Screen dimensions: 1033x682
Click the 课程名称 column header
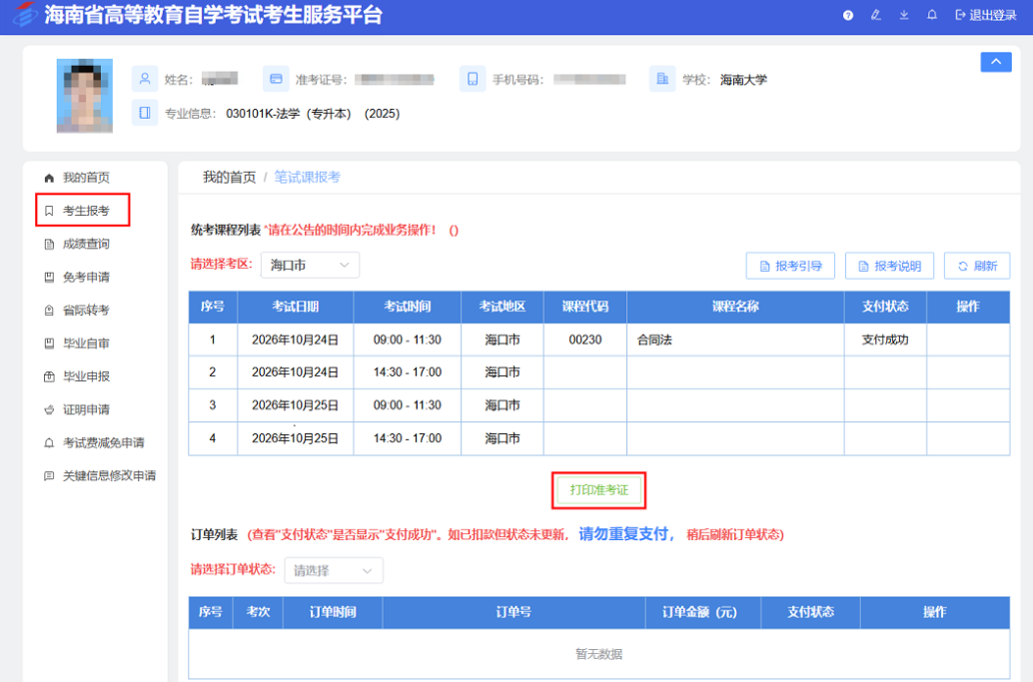point(735,307)
